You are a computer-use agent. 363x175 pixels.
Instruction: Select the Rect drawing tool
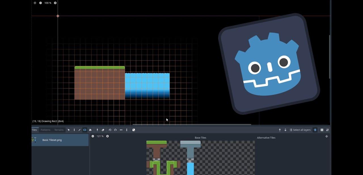coord(85,130)
